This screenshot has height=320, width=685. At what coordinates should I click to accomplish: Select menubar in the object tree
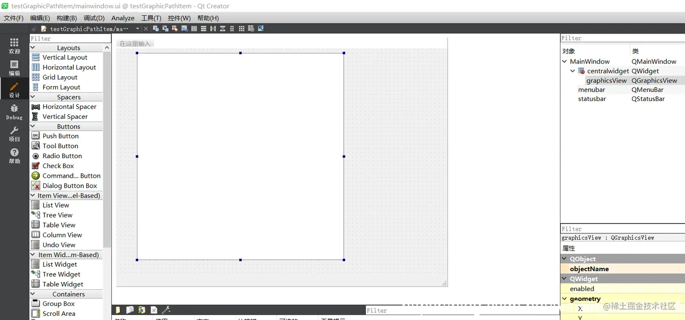click(592, 90)
